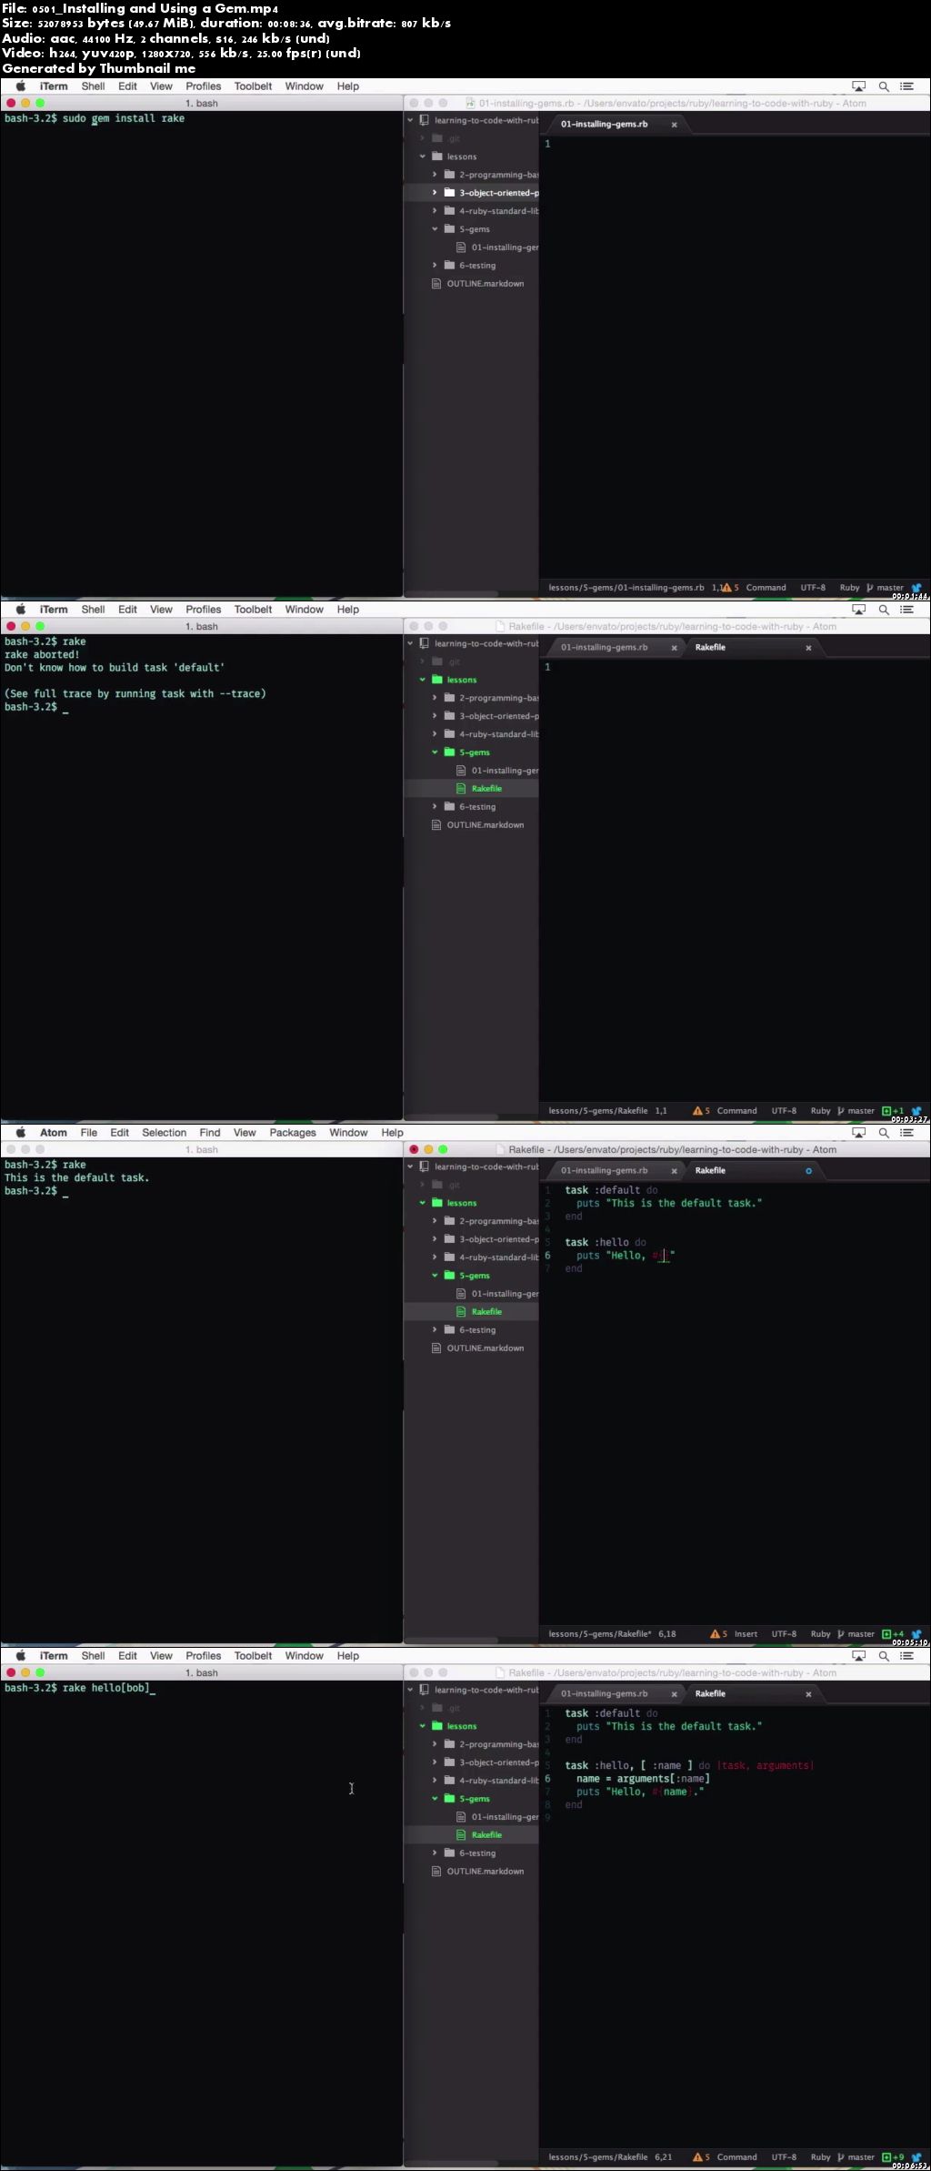
Task: Open Notification Center icon in Atom menu bar frame
Action: coord(906,1133)
